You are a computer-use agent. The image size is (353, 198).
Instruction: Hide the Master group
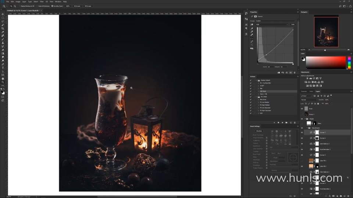click(302, 119)
